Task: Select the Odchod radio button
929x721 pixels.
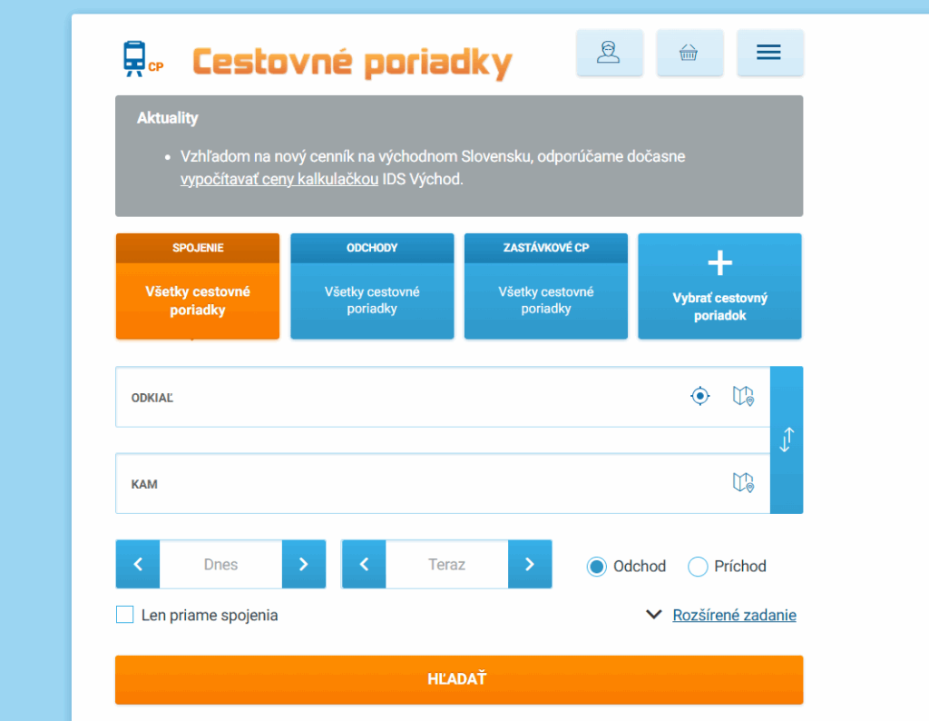Action: [x=597, y=567]
